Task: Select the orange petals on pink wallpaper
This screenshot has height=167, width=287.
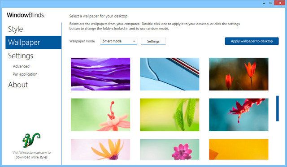Action: point(100,150)
